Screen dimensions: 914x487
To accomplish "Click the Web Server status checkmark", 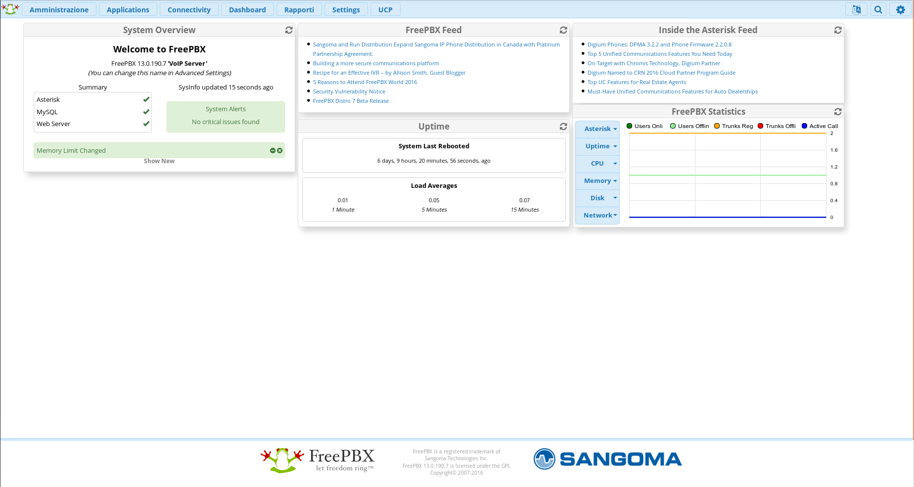I will (x=146, y=124).
